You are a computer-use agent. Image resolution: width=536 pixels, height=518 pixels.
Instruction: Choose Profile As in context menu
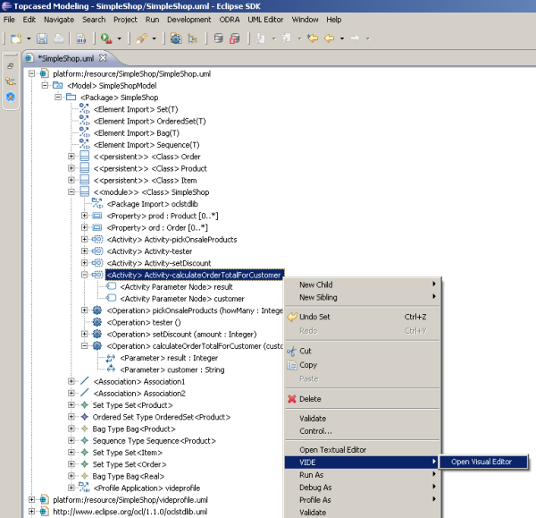coord(363,500)
